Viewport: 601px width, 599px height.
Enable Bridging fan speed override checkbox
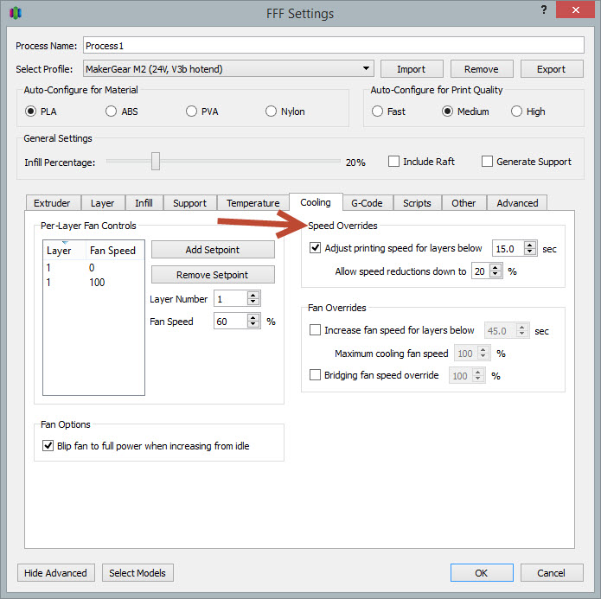[316, 375]
